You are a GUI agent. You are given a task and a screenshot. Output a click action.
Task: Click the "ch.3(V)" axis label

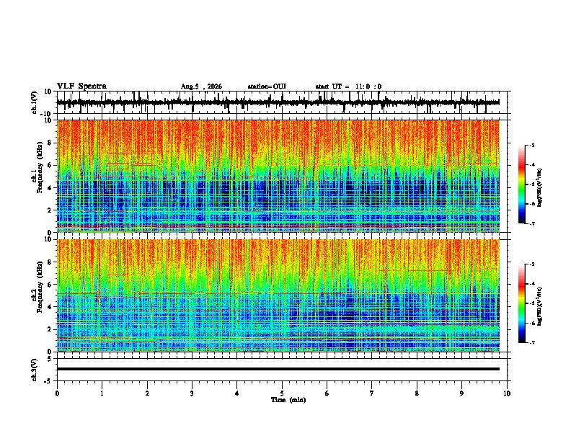point(35,370)
